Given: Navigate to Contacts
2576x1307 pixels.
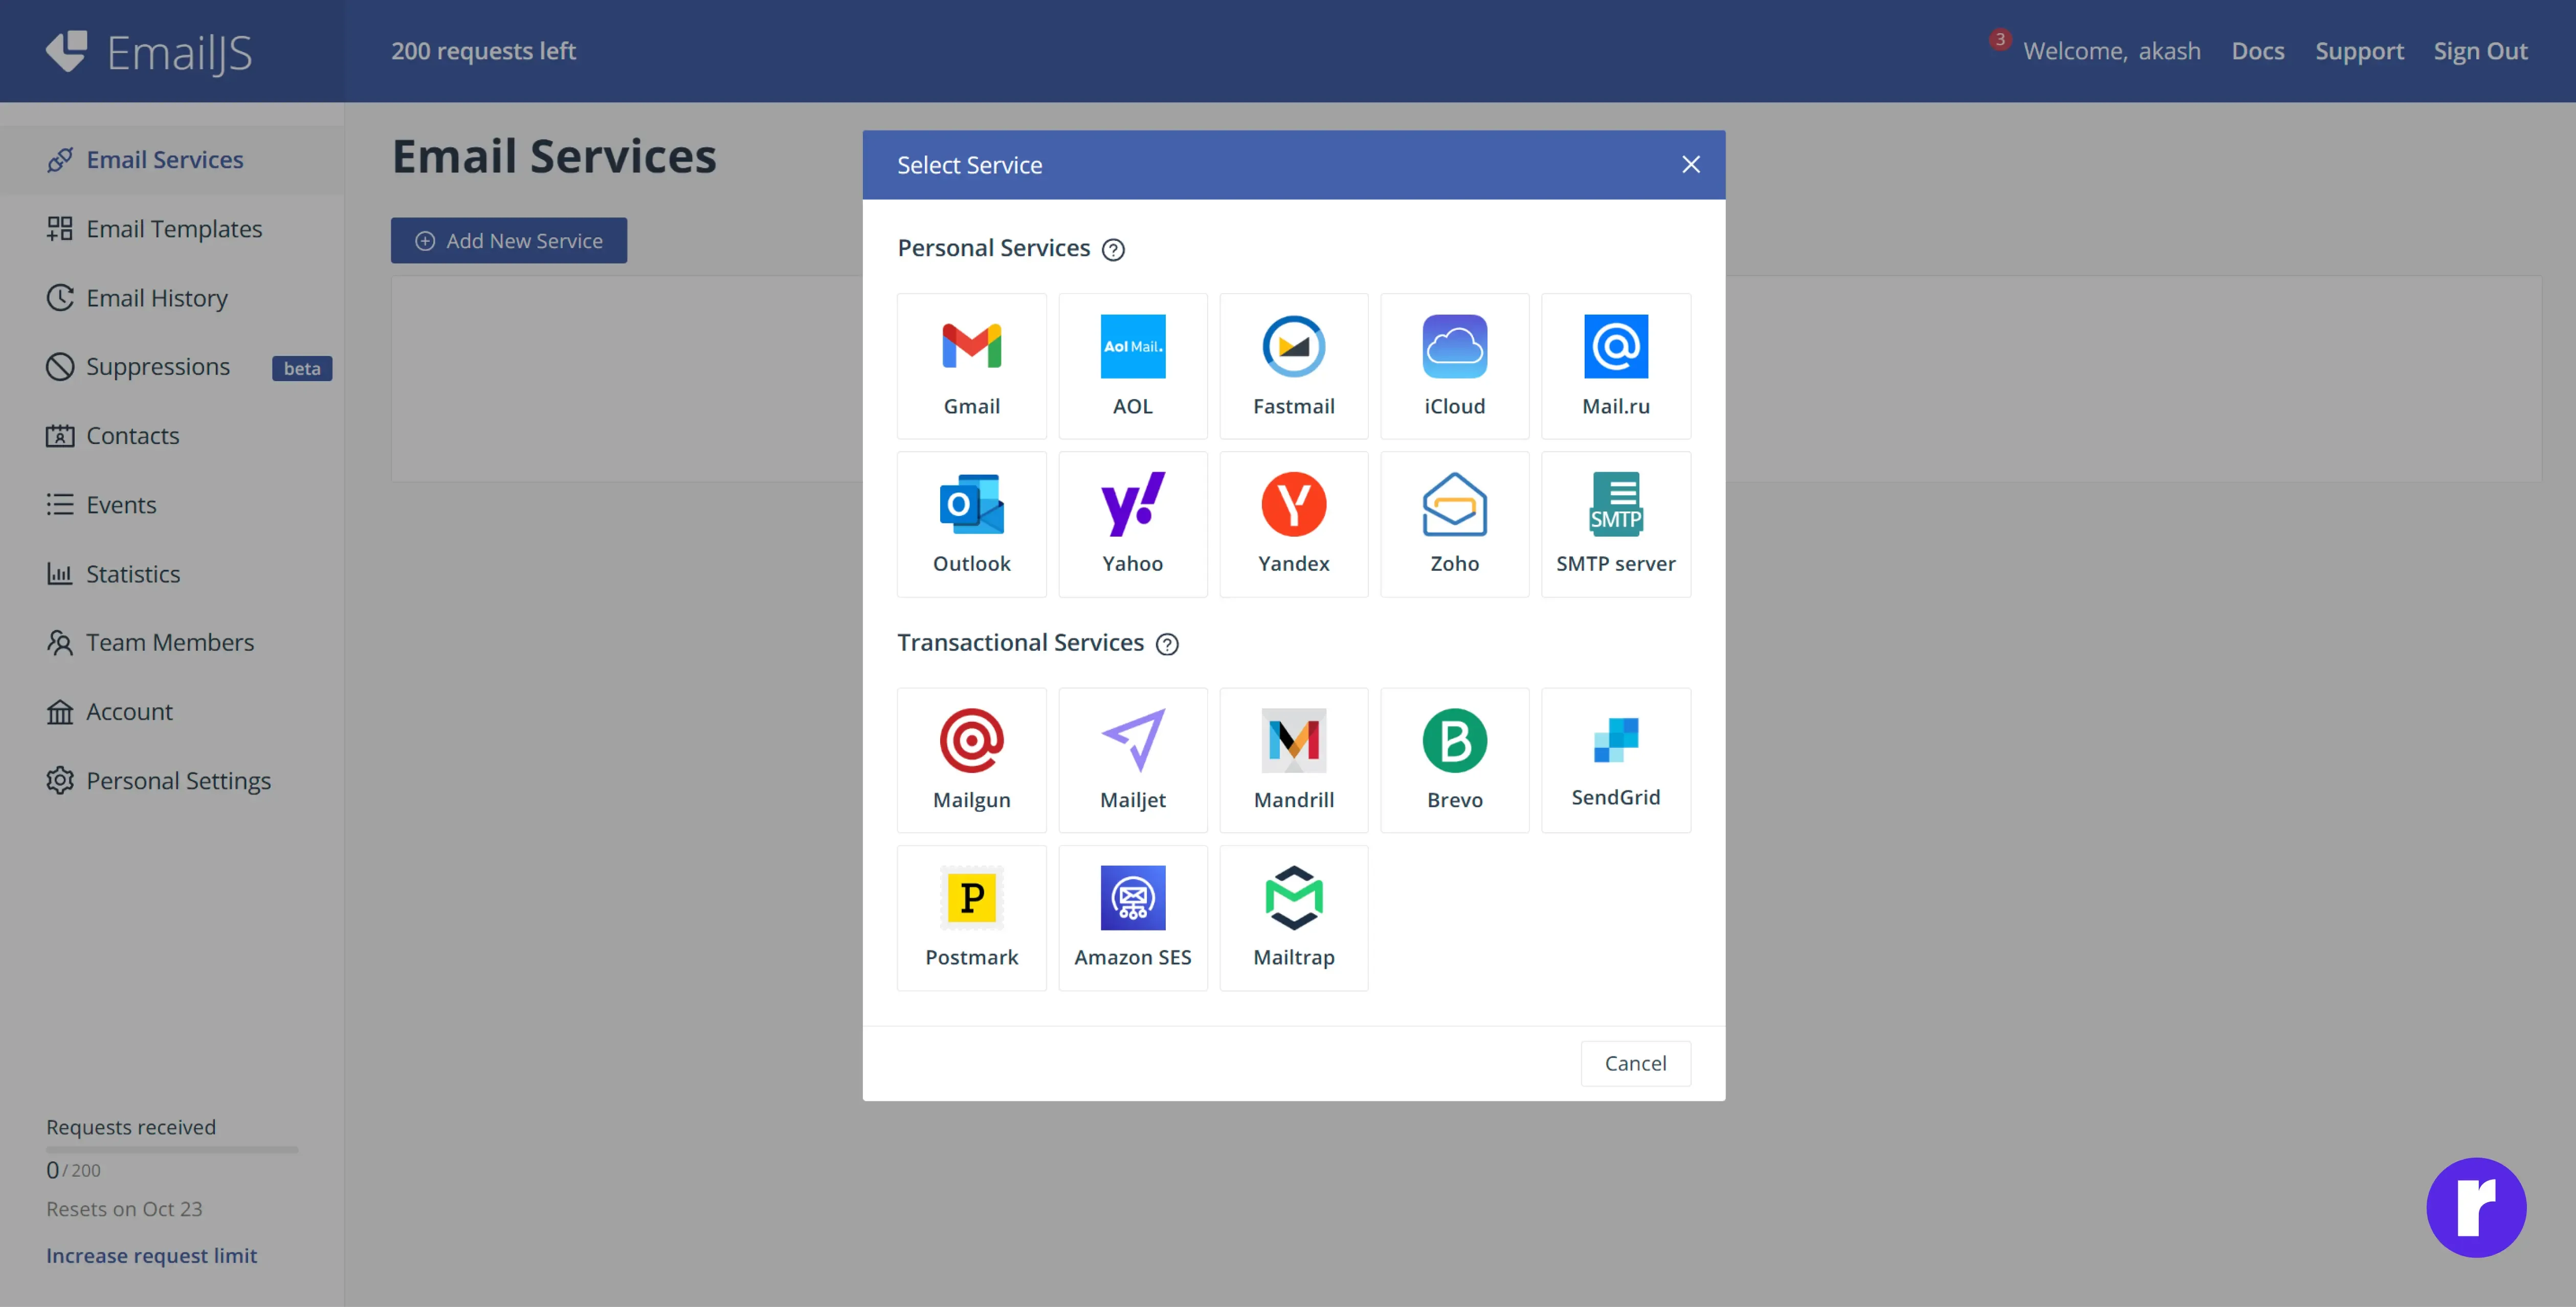Looking at the screenshot, I should pos(172,436).
